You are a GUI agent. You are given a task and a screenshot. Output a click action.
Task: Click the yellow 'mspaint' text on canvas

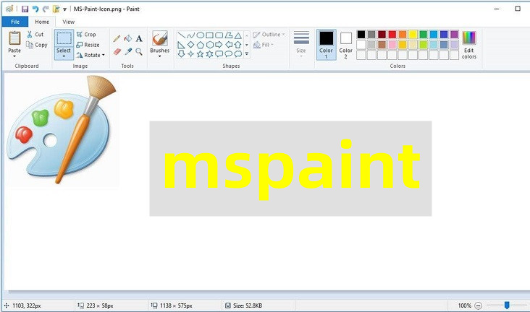click(292, 170)
